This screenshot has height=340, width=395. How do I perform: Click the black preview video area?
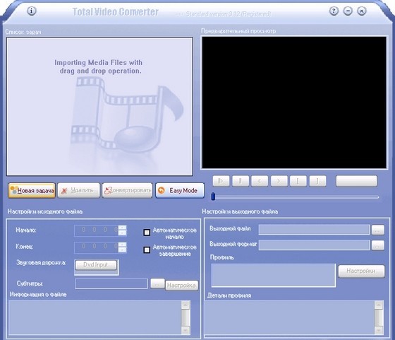pos(294,102)
